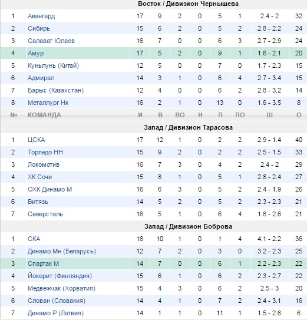Image resolution: width=307 pixels, height=320 pixels.
Task: Open the Авангард team link
Action: pyautogui.click(x=41, y=16)
